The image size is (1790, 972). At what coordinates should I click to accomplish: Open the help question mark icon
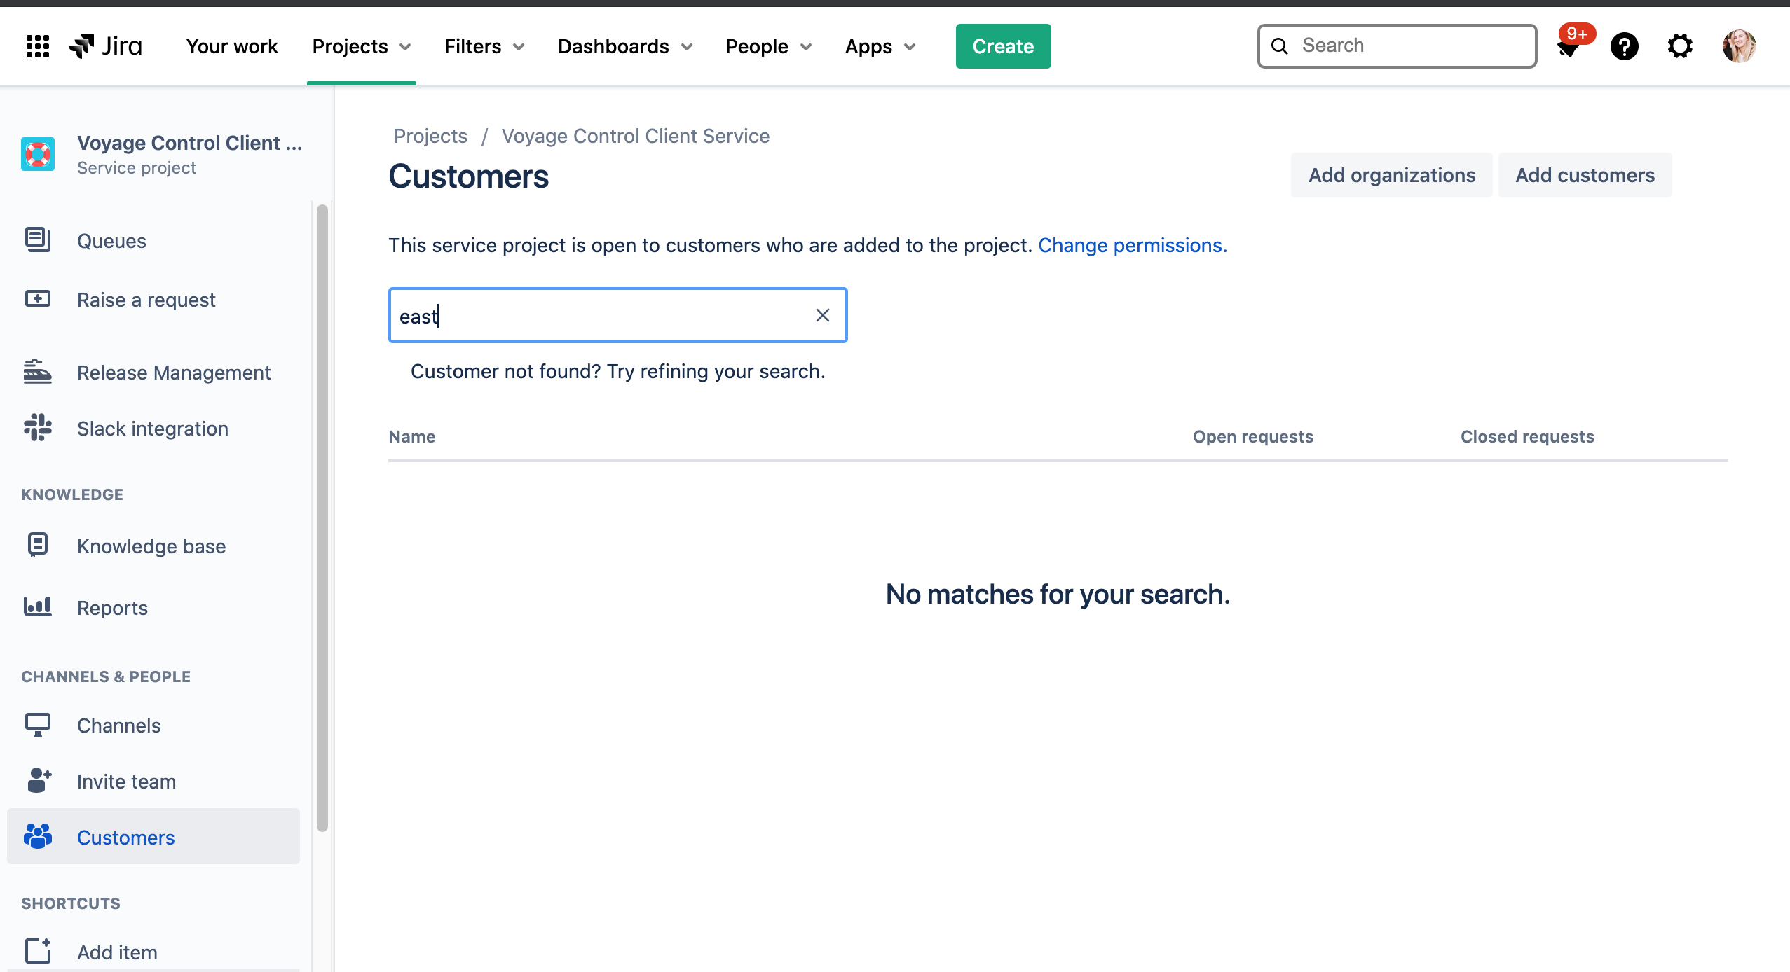tap(1624, 46)
